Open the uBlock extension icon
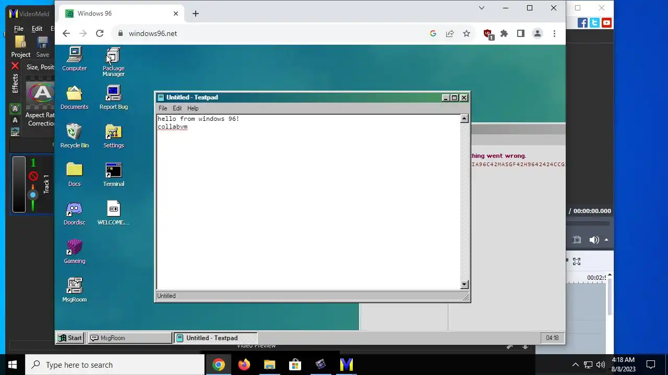This screenshot has height=375, width=668. coord(488,34)
